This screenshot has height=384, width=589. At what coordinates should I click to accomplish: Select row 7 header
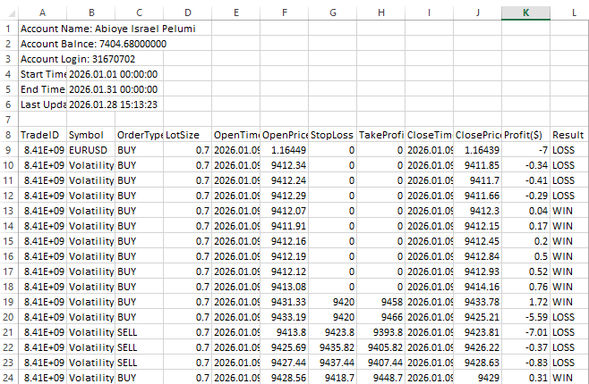pos(9,120)
